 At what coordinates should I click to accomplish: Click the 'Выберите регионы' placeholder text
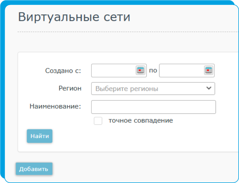(127, 89)
